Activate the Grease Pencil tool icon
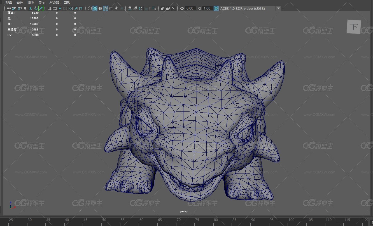Viewport: 373px width, 226px height. click(41, 8)
